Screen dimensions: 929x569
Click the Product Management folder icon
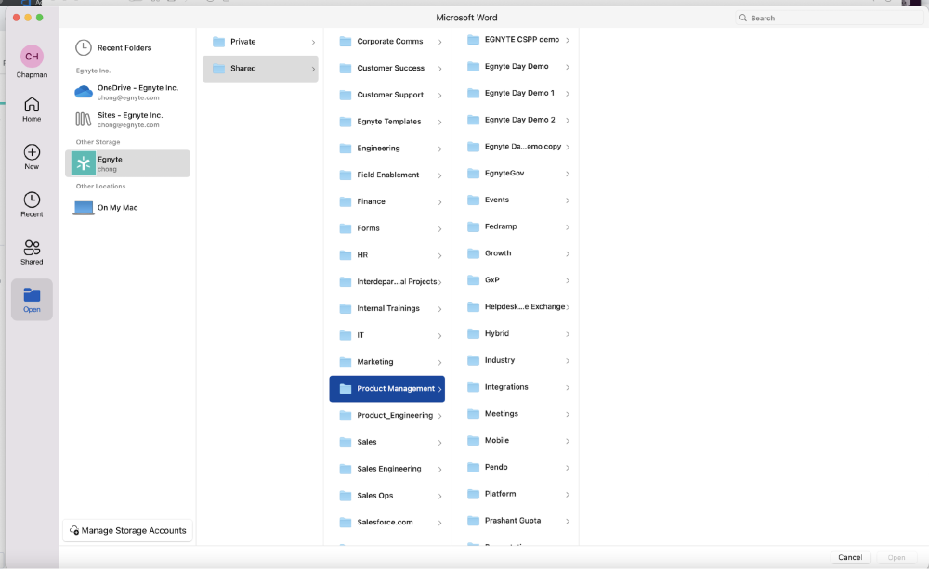coord(346,388)
